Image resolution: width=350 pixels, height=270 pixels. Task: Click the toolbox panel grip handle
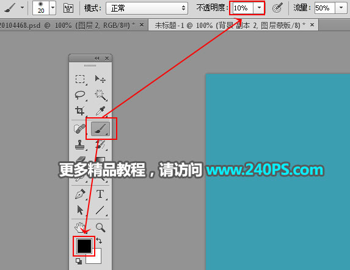pyautogui.click(x=90, y=65)
